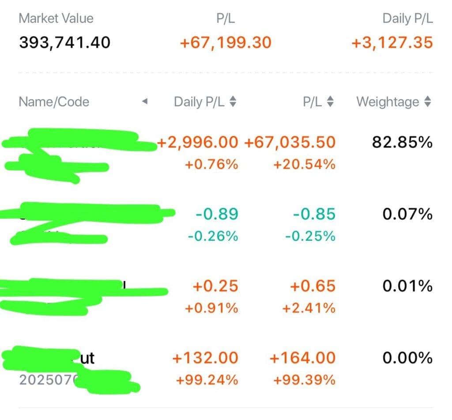Open the P/L column header label
Image resolution: width=452 pixels, height=420 pixels.
[x=312, y=102]
